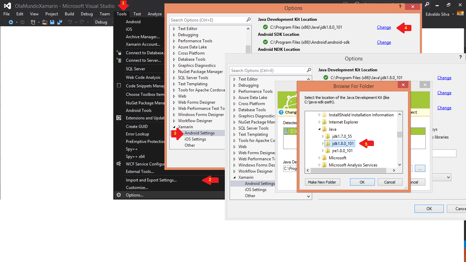Click the Options gear icon in Tools menu
466x262 pixels.
coord(119,195)
